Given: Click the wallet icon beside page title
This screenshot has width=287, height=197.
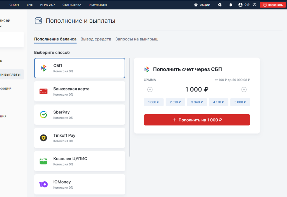Looking at the screenshot, I should (x=38, y=21).
